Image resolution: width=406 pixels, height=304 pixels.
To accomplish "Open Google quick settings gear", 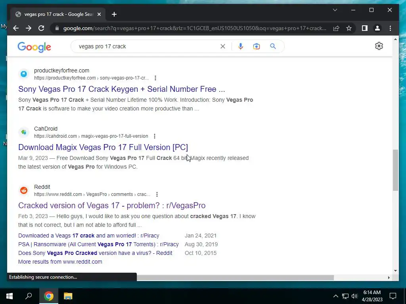I will pos(379,46).
